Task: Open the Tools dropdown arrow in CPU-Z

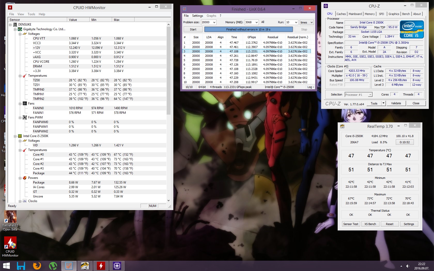Action: tap(383, 103)
